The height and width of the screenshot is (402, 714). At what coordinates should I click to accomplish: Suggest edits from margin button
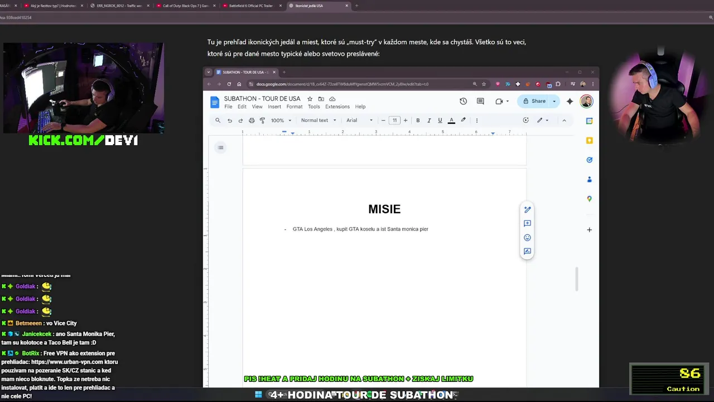point(527,251)
